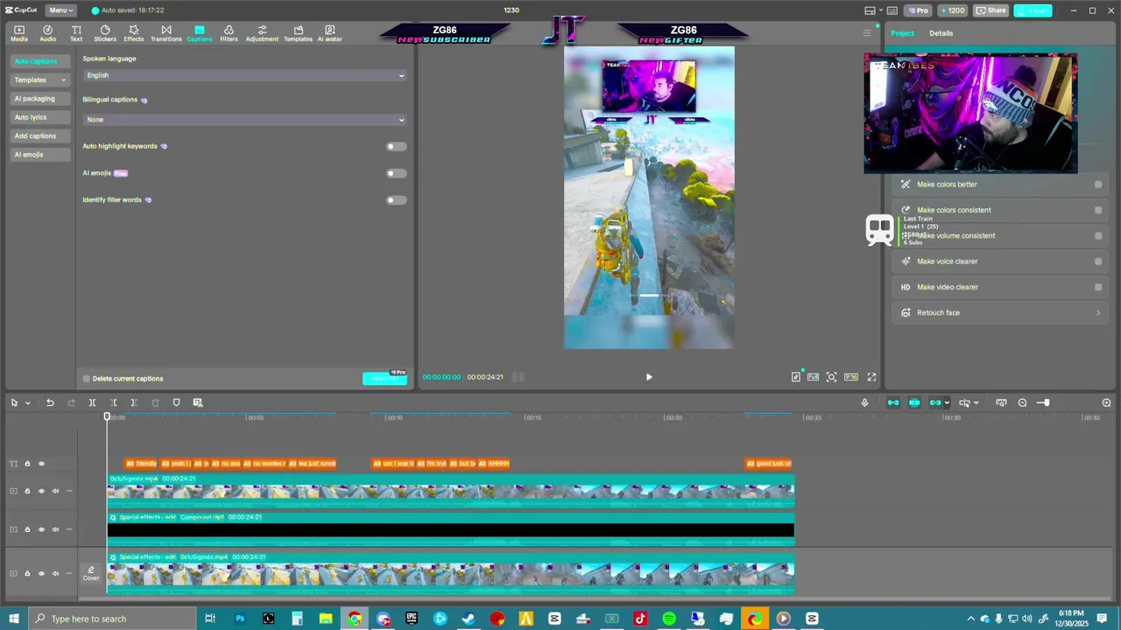Click the cyan Generate captions button
Viewport: 1121px width, 630px height.
coord(384,378)
